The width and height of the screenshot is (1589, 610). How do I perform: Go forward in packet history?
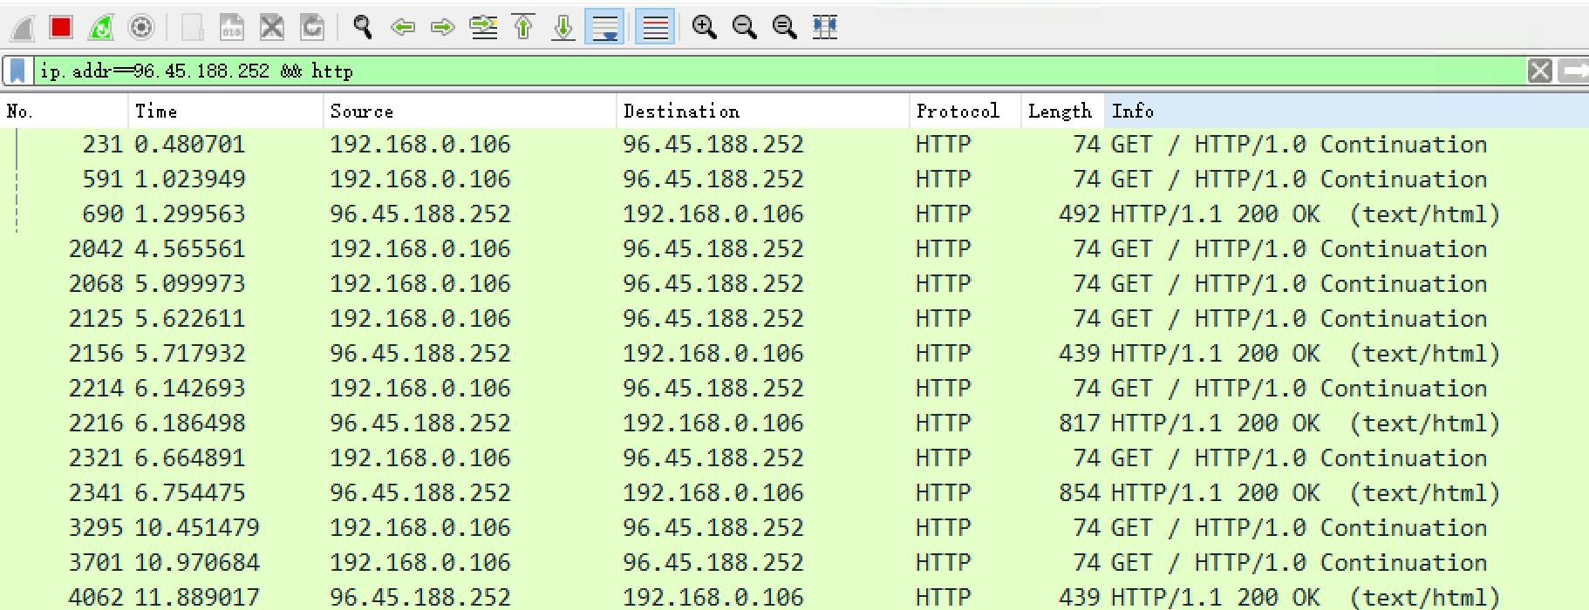443,28
